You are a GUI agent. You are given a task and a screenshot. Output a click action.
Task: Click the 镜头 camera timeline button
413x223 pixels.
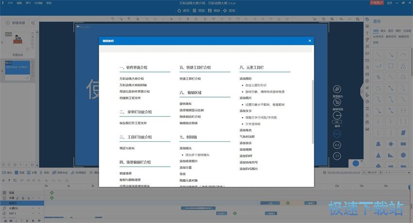tap(7, 172)
